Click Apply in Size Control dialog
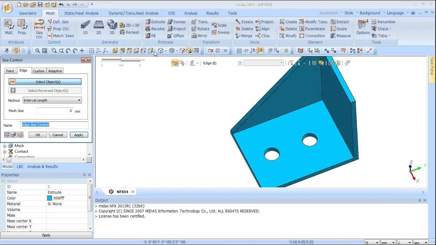436x245 pixels. point(79,135)
